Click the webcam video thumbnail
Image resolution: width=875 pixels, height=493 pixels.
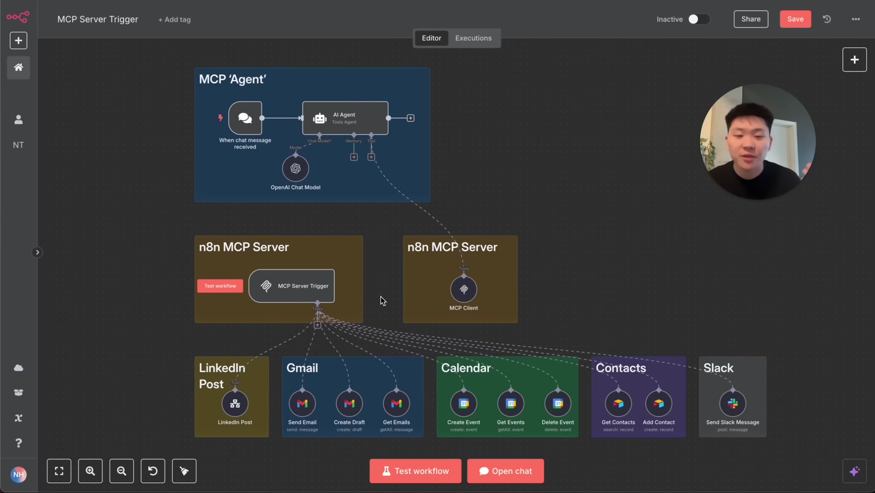tap(757, 142)
